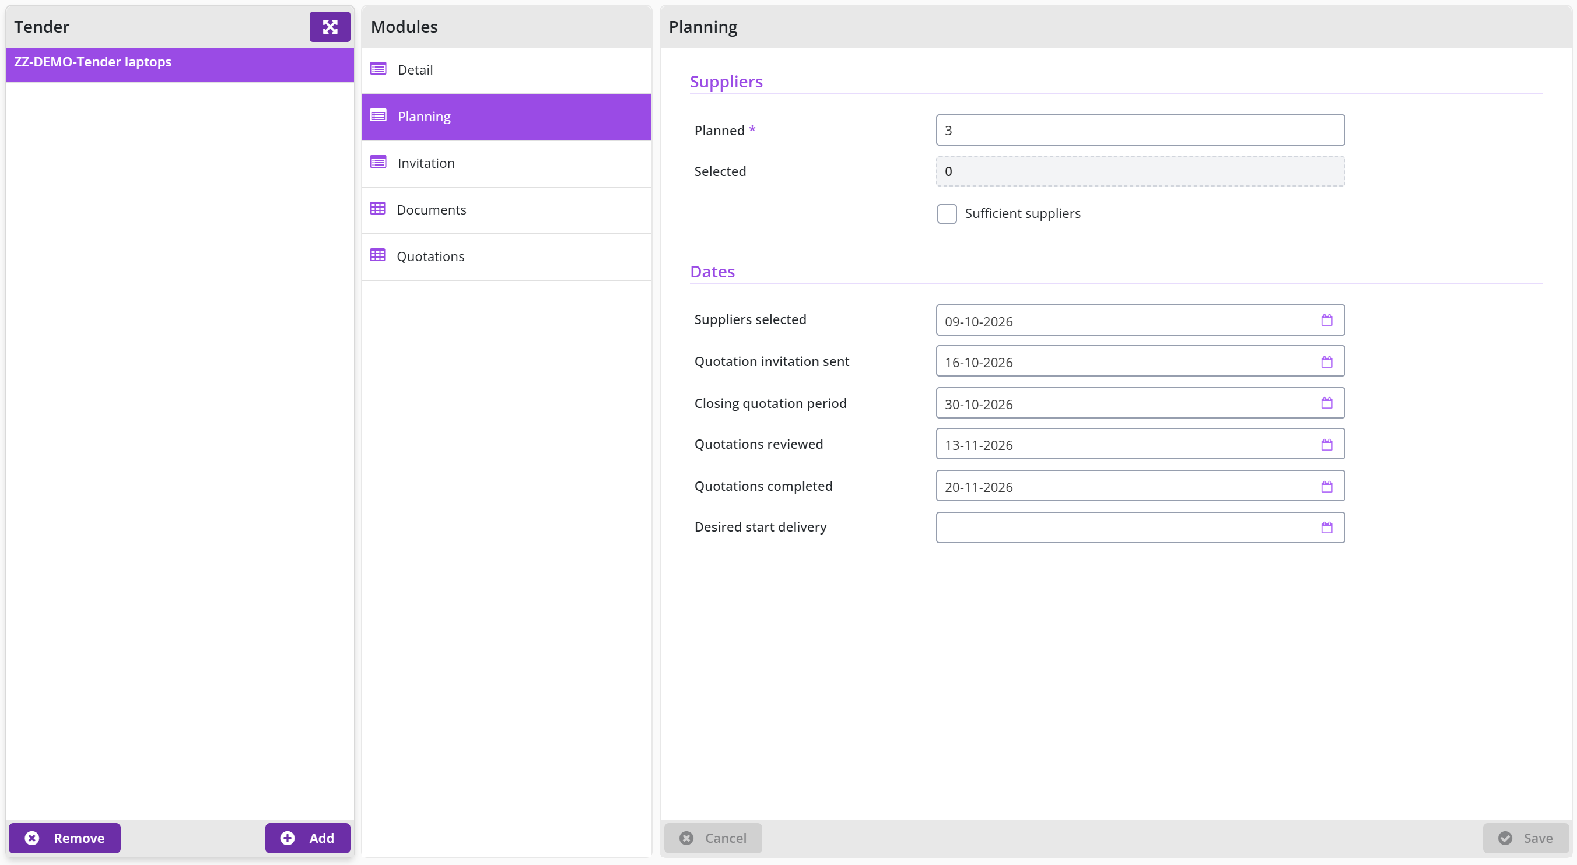1577x865 pixels.
Task: Click the Save button
Action: pos(1526,838)
